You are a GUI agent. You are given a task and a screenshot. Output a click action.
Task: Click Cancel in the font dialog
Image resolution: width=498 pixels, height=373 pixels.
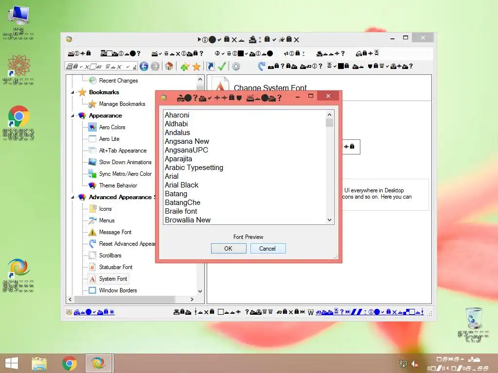[268, 248]
